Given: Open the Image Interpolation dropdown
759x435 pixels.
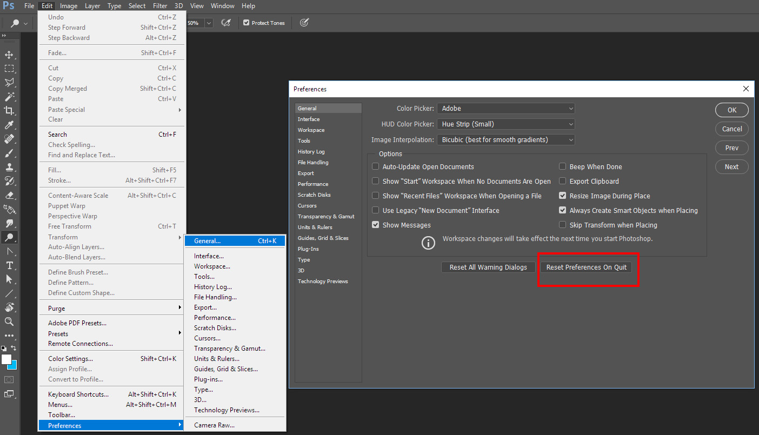Looking at the screenshot, I should (x=505, y=139).
